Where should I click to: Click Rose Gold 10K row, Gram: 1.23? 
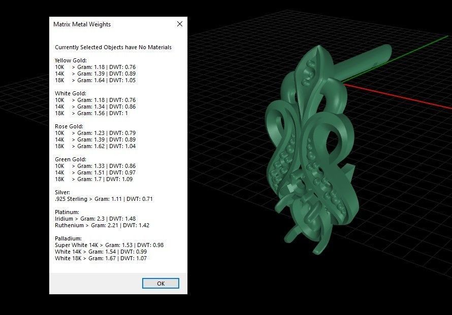pyautogui.click(x=95, y=133)
